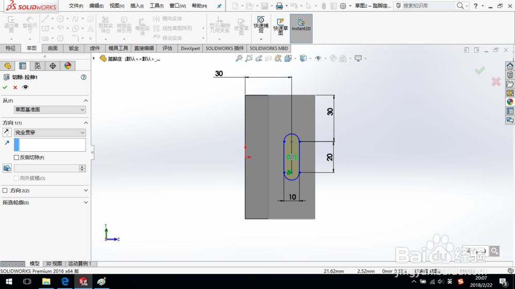Image resolution: width=515 pixels, height=289 pixels.
Task: Switch to the 钣金 tab
Action: pos(74,48)
